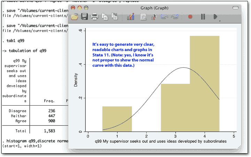Select the histogram bar at value 3
251x157 pixels.
point(175,108)
